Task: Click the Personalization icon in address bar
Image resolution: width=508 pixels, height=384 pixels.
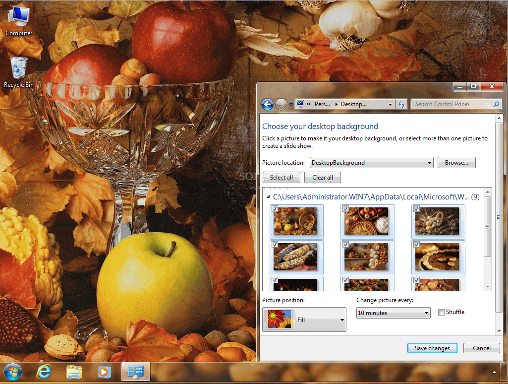Action: pyautogui.click(x=300, y=104)
